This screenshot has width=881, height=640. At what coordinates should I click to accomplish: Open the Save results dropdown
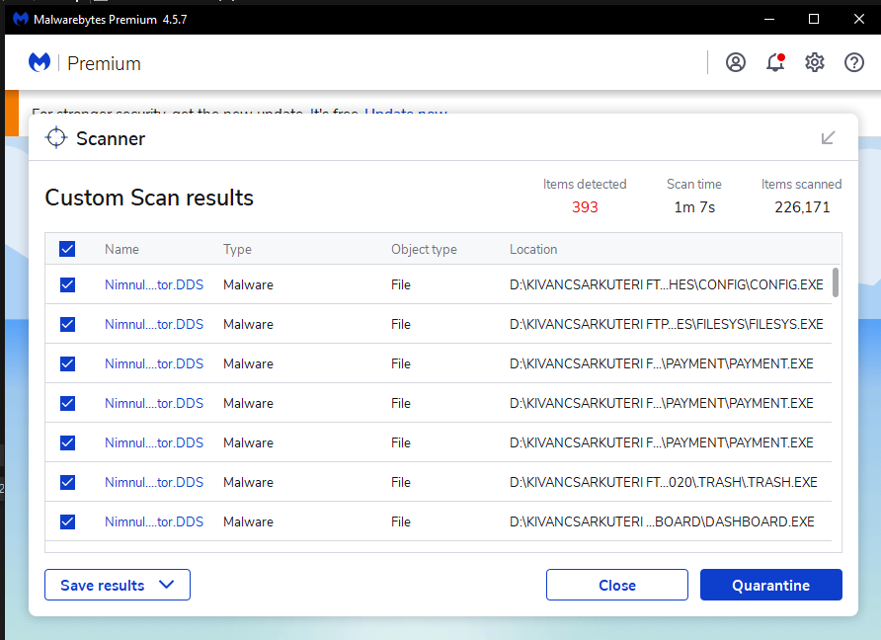[x=118, y=585]
